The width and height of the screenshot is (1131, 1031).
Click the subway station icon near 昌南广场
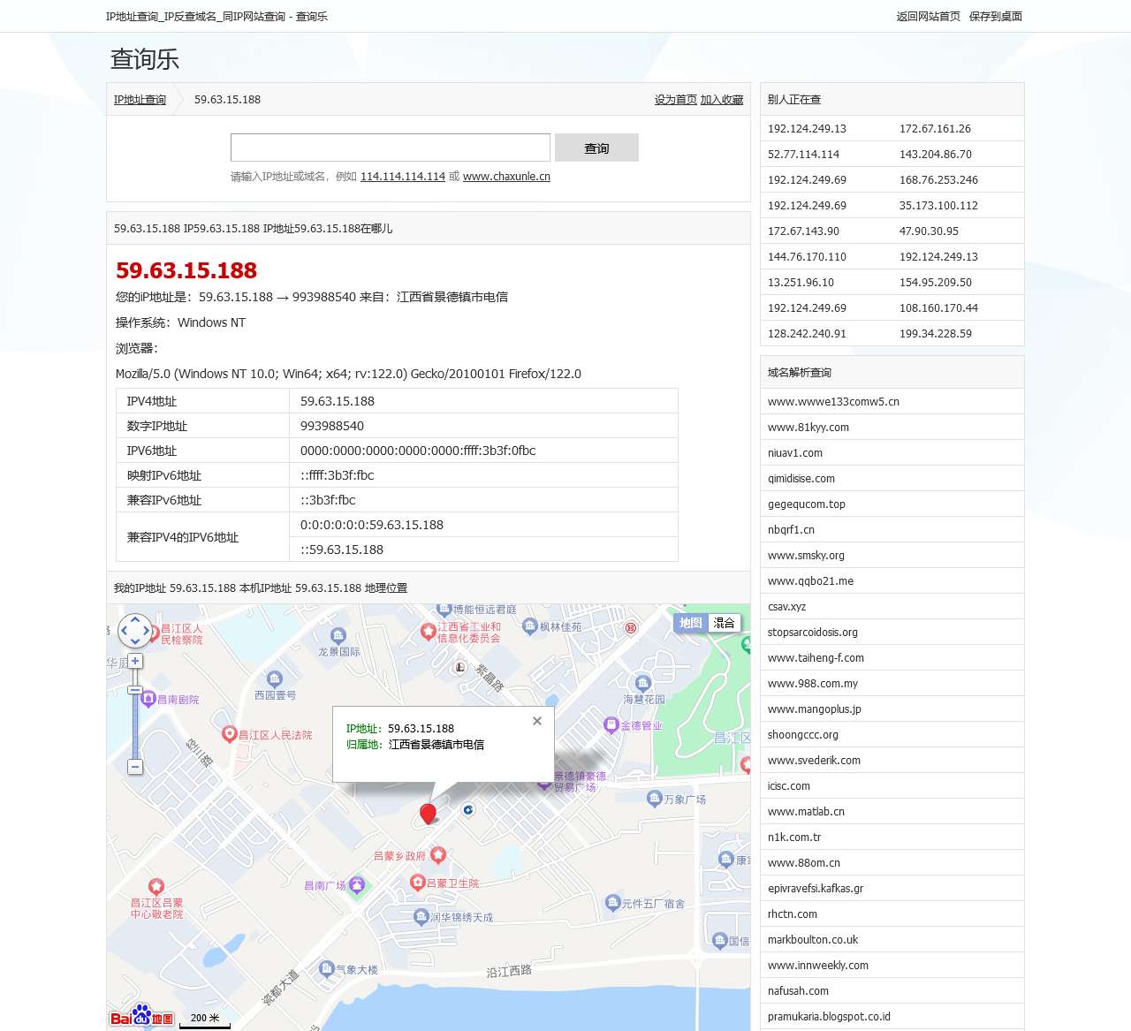pos(357,883)
